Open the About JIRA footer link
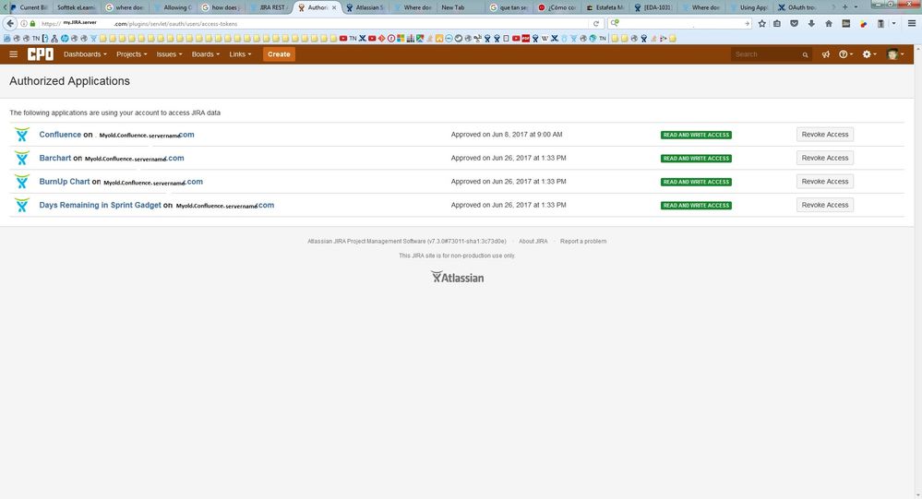 tap(533, 242)
